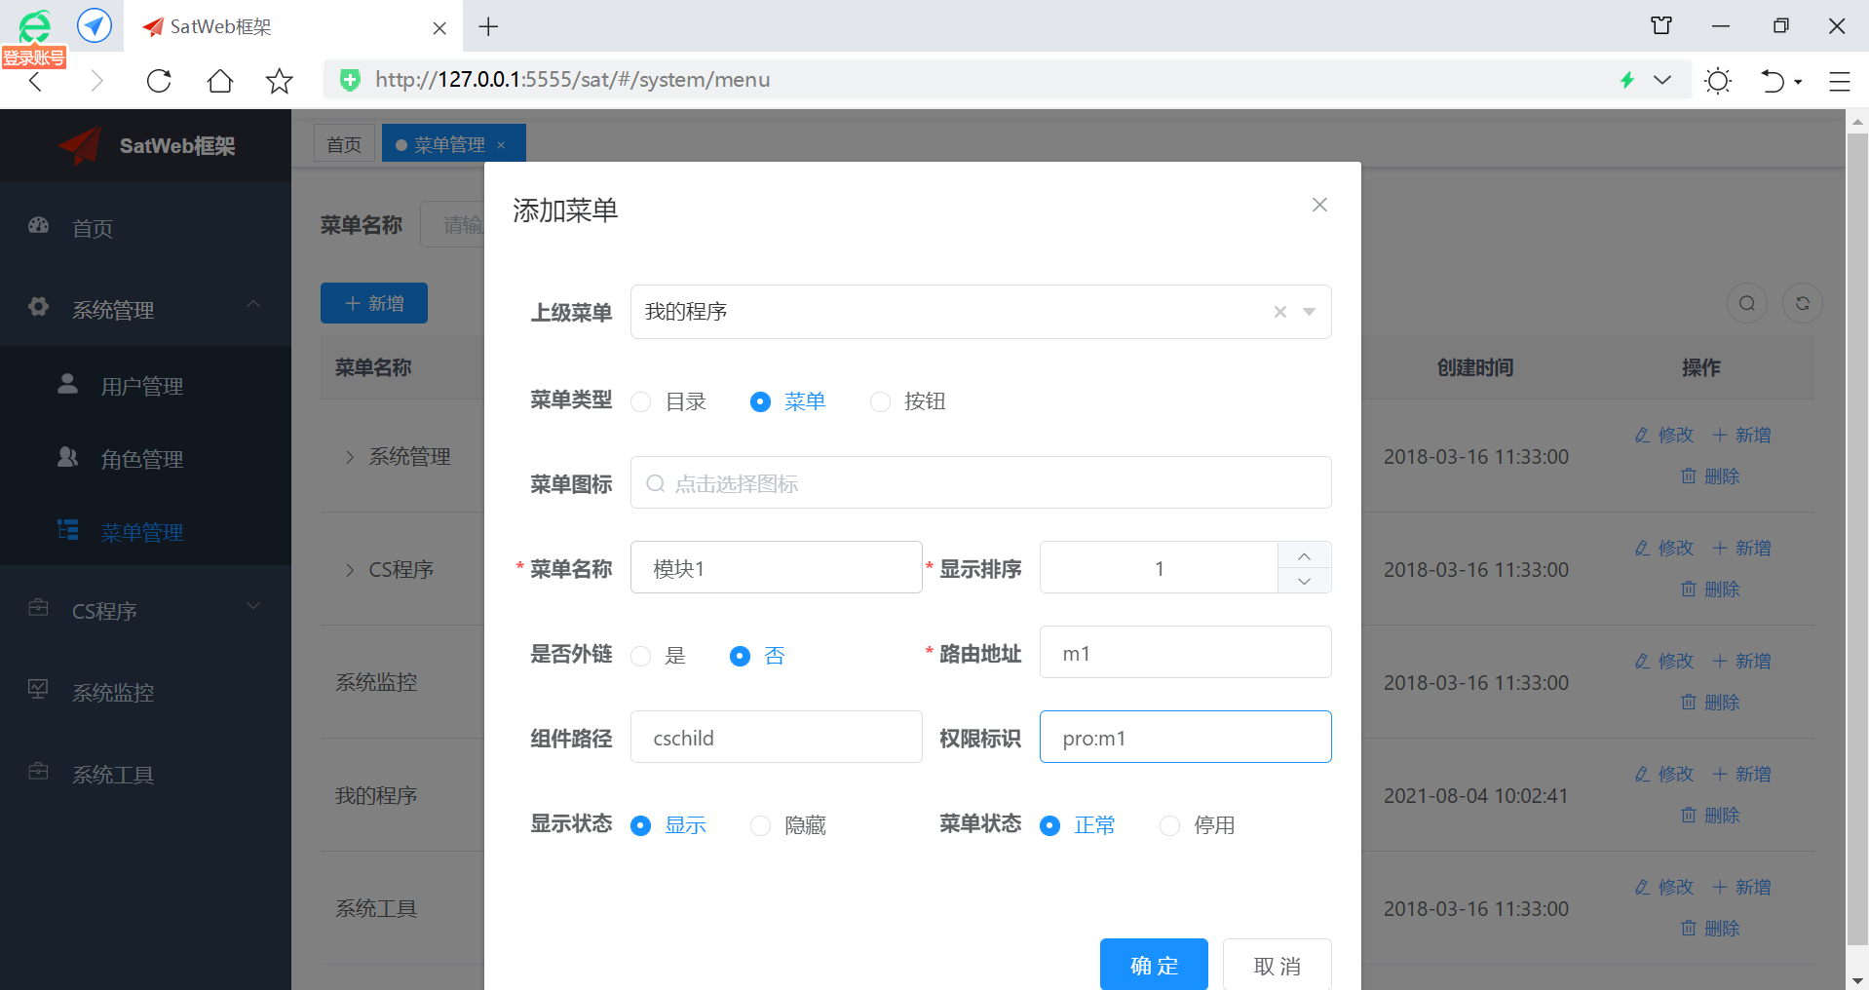The height and width of the screenshot is (990, 1869).
Task: Focus the 路由地址 field
Action: [1185, 652]
